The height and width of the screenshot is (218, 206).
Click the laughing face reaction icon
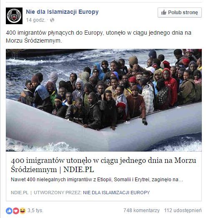(x=23, y=210)
